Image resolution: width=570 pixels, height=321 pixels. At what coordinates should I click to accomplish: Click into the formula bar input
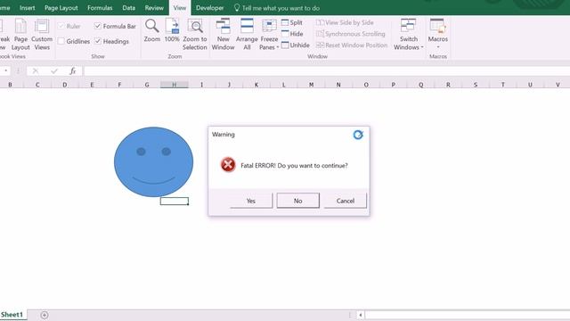pos(327,71)
